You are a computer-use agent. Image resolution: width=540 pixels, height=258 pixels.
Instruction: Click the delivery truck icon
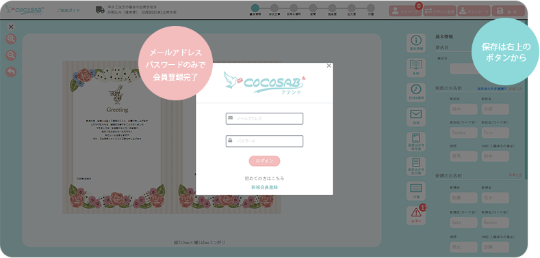pos(100,10)
